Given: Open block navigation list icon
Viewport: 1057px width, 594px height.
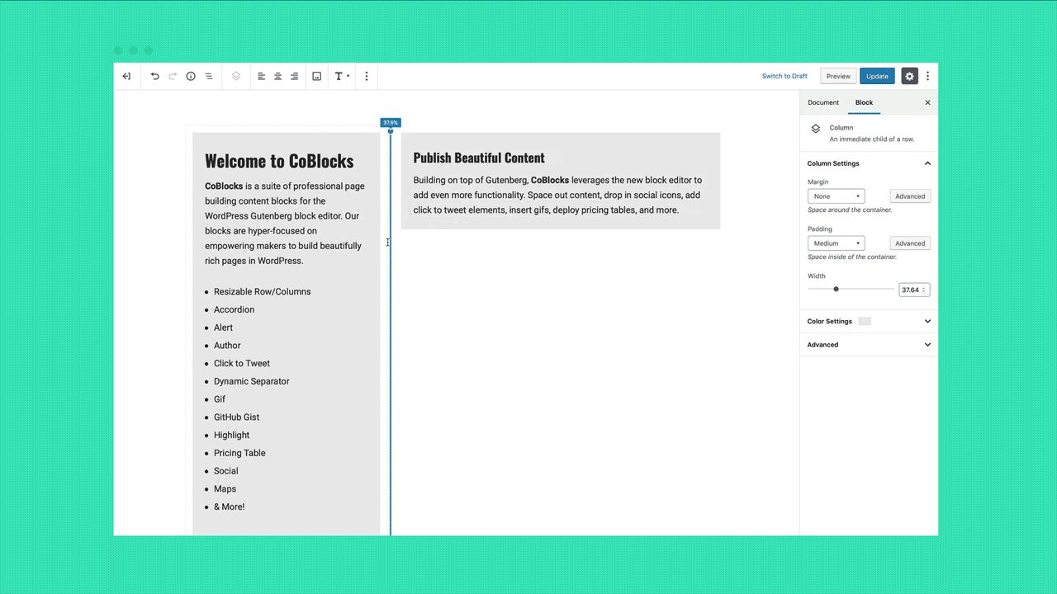Looking at the screenshot, I should coord(209,76).
